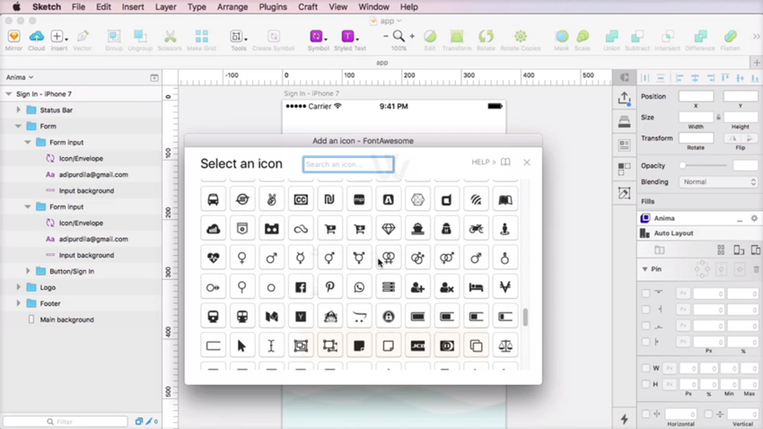Close the icon picker dialog
763x429 pixels.
click(x=527, y=162)
